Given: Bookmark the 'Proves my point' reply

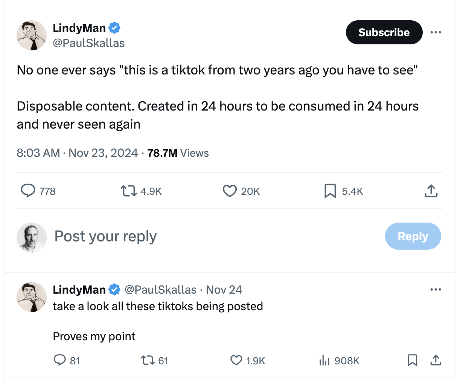Looking at the screenshot, I should tap(412, 360).
